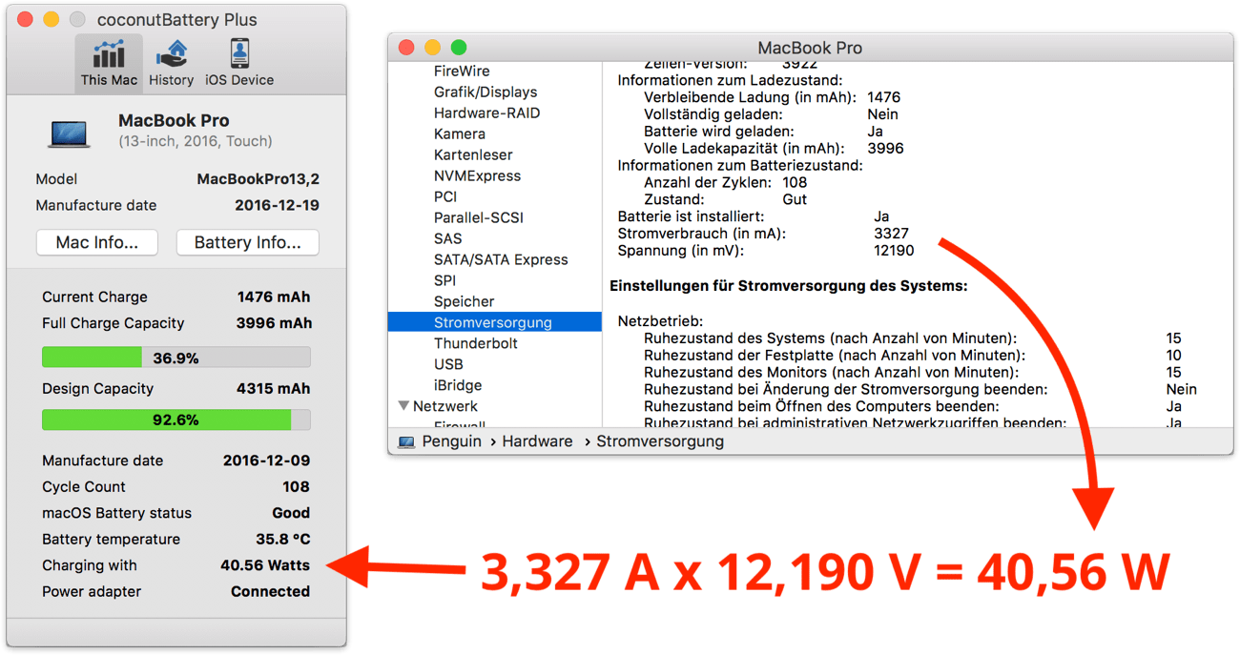Click the Design Capacity 4315 mAh value
The image size is (1240, 655).
pyautogui.click(x=274, y=388)
